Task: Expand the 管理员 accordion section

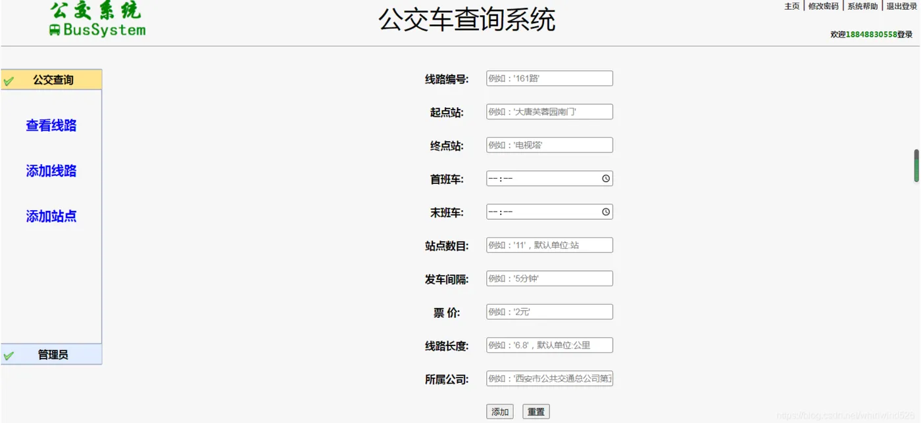Action: 51,354
